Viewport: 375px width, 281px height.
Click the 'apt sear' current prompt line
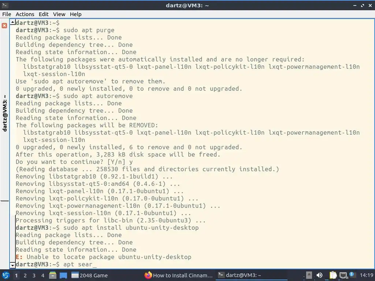56,264
